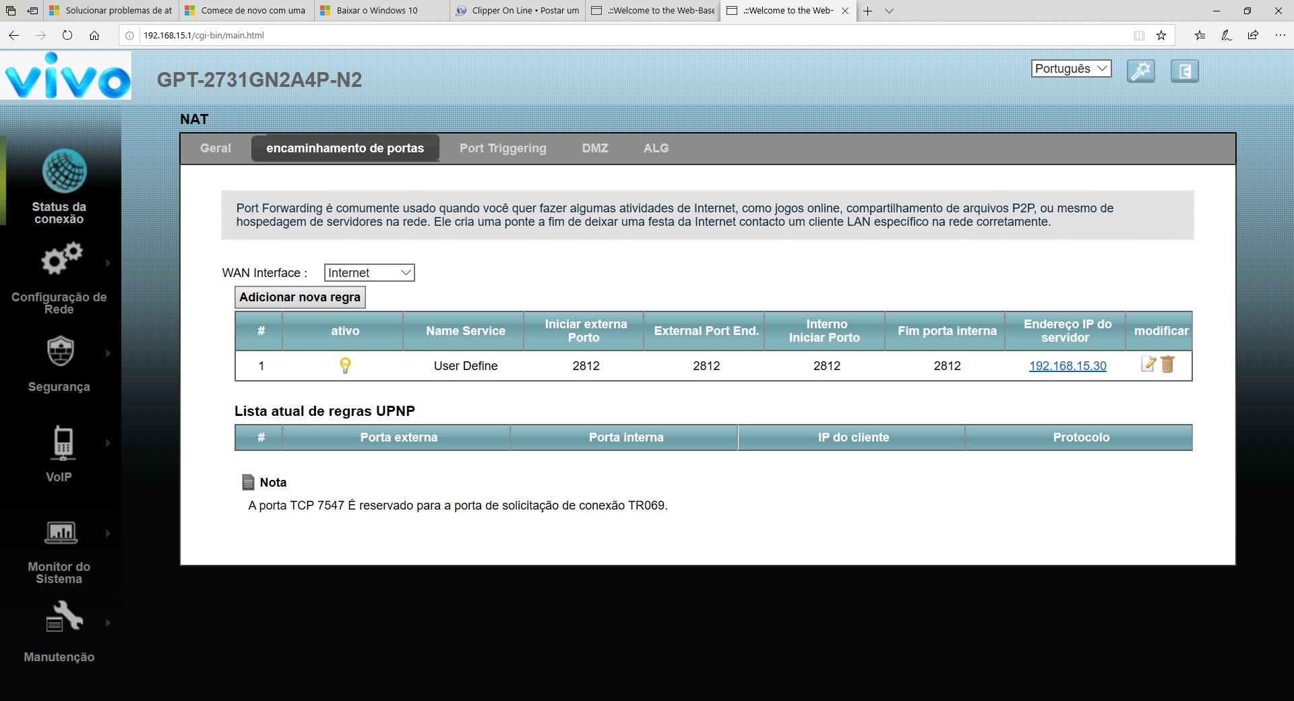The image size is (1294, 701).
Task: Open browser settings ellipsis menu
Action: pos(1280,36)
